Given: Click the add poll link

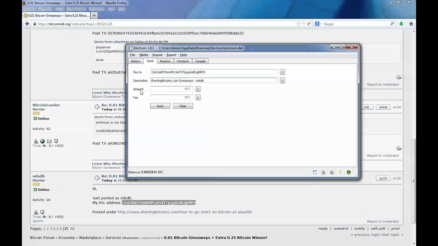Looking at the screenshot, I should 378,229.
